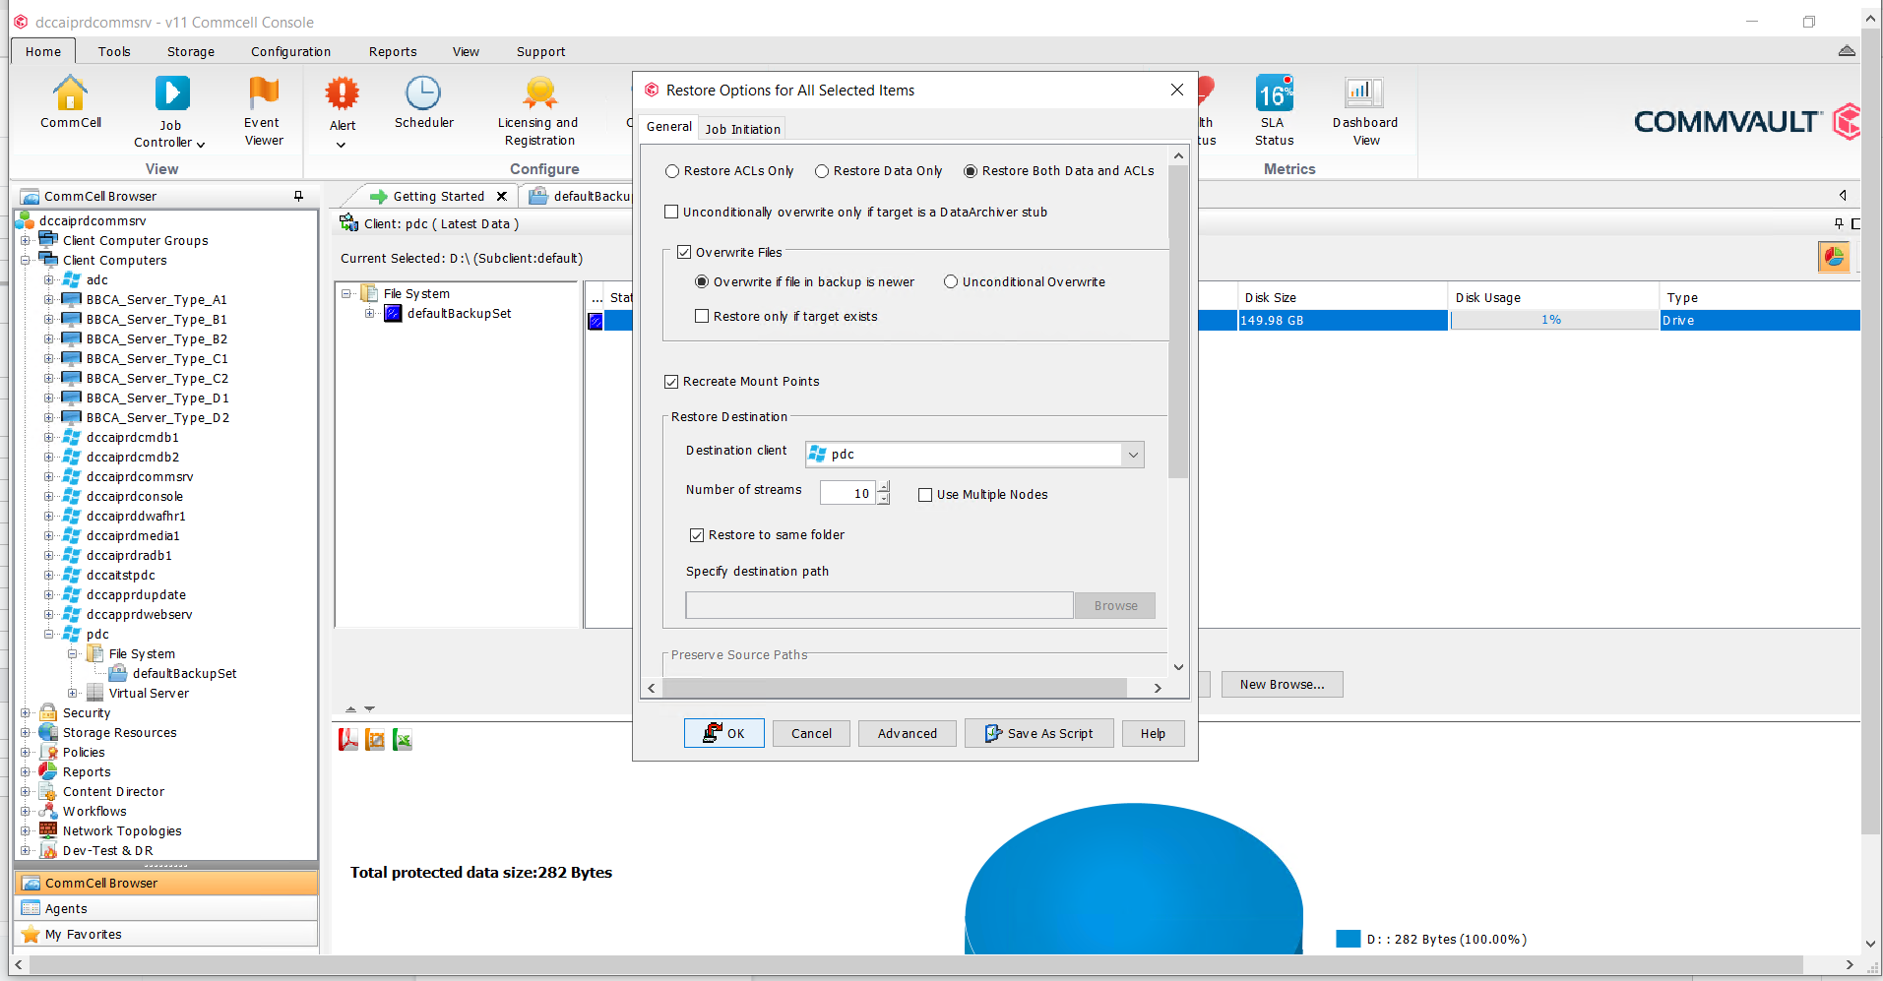1883x981 pixels.
Task: Select the Workflows node icon
Action: [48, 811]
